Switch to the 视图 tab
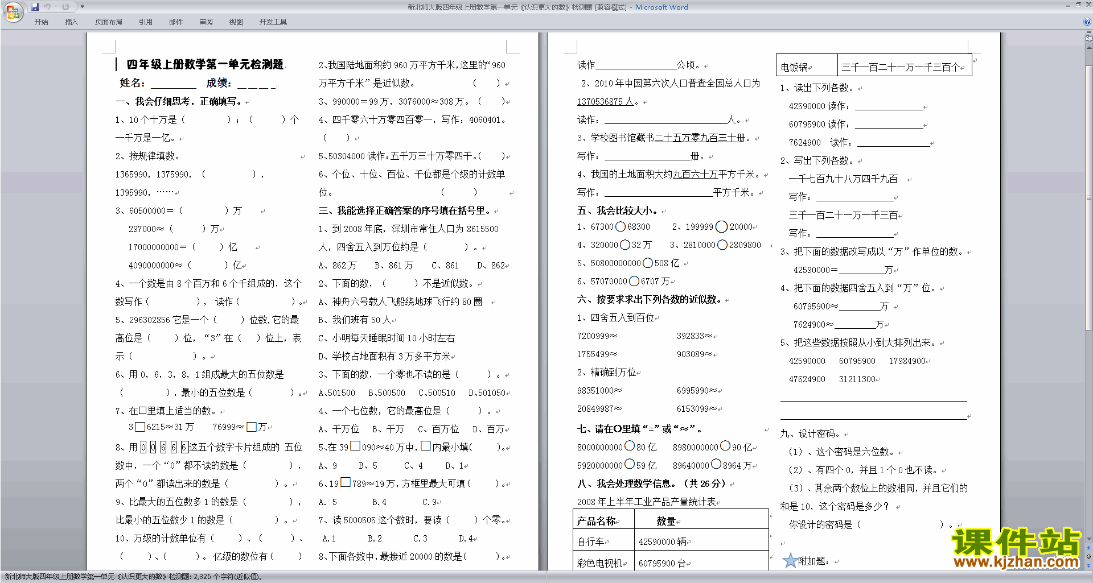This screenshot has width=1093, height=583. (236, 22)
